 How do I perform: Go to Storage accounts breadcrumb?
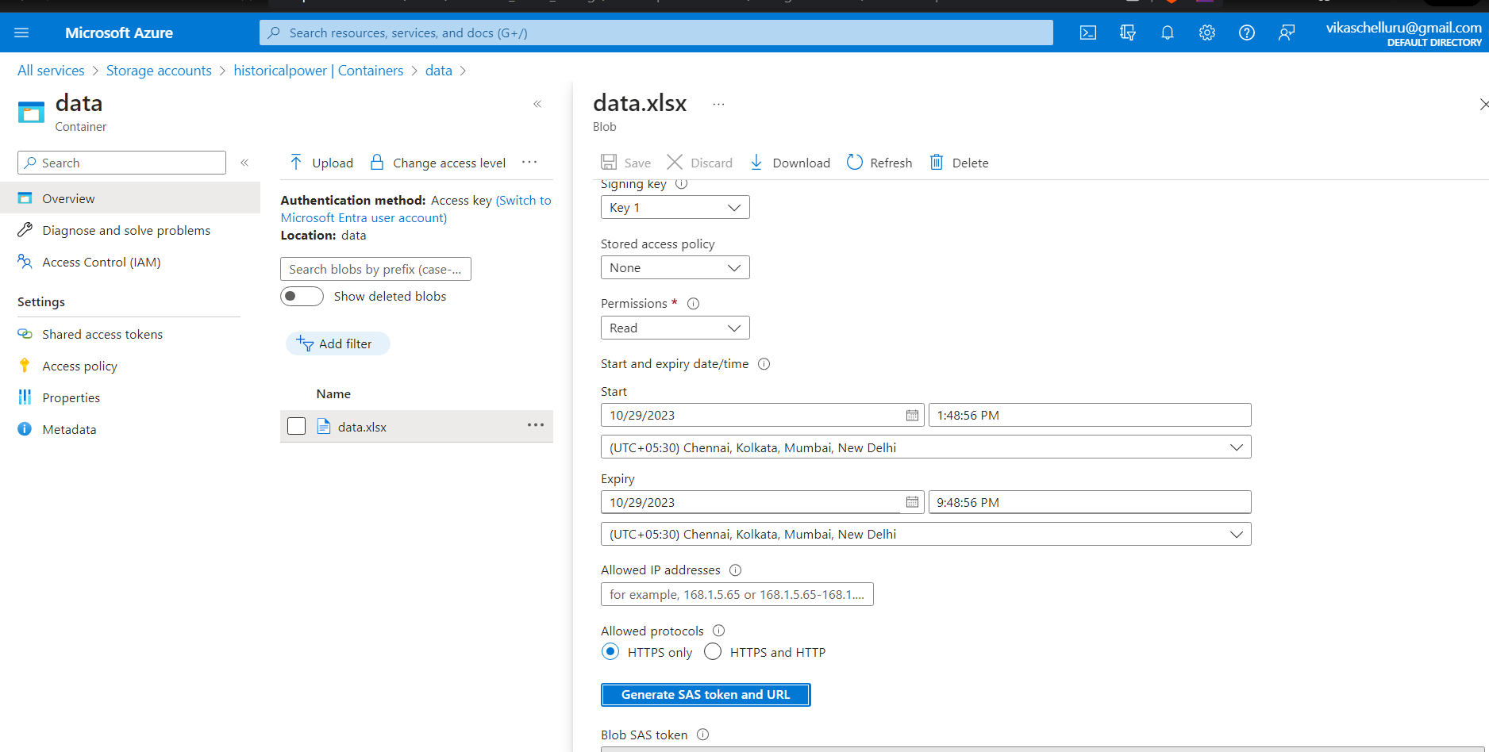point(159,71)
